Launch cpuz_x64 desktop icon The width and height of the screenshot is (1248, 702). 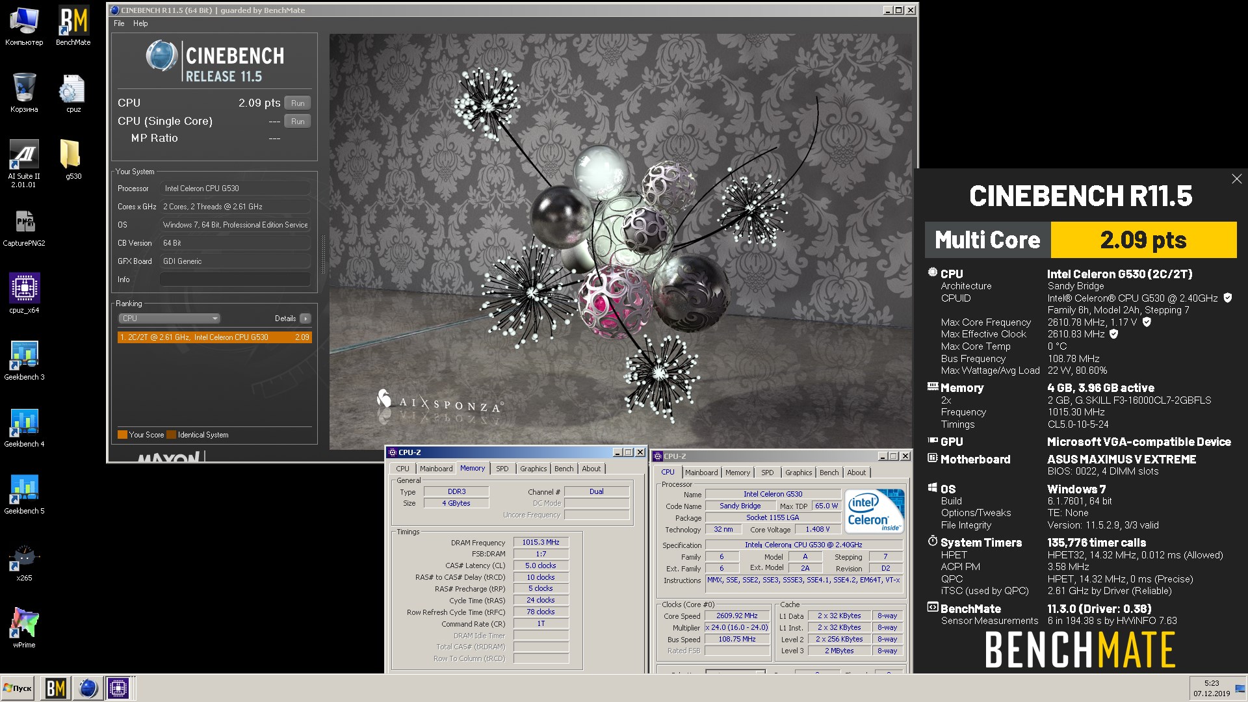tap(24, 294)
